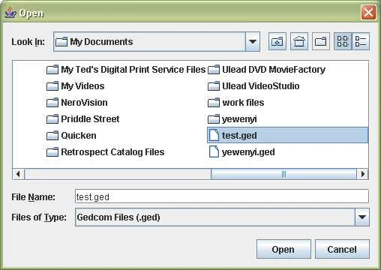Click the folder icon beside Ulead VideoStudio
Image resolution: width=381 pixels, height=270 pixels.
[214, 86]
